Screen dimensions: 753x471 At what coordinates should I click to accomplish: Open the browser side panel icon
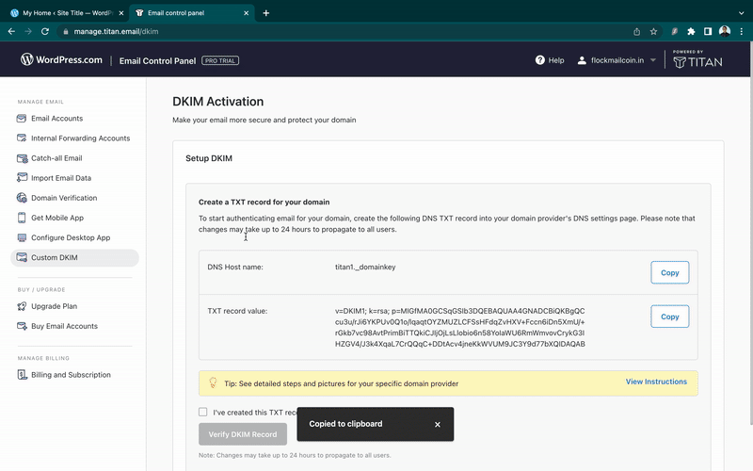pyautogui.click(x=708, y=31)
